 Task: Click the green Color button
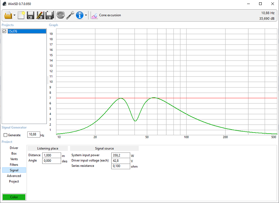coord(14,197)
